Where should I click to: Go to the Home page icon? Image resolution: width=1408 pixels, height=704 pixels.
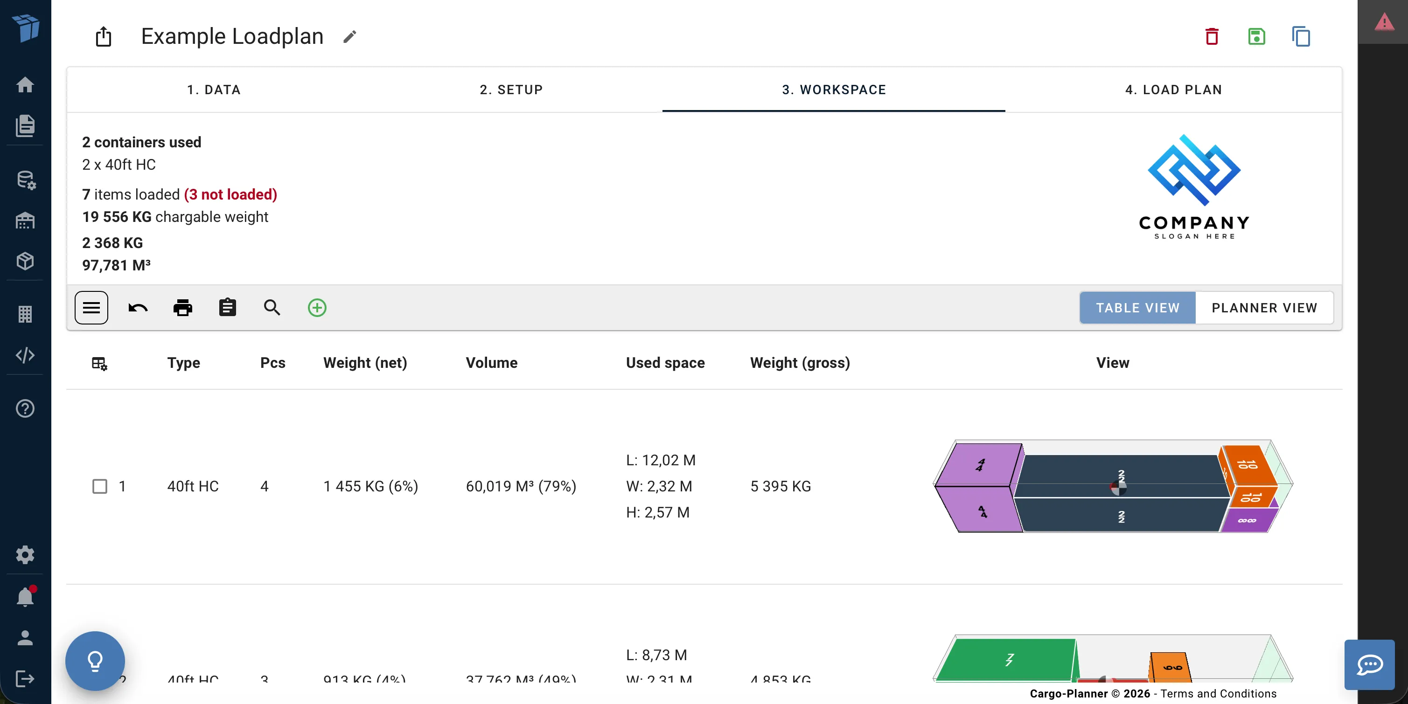pos(25,85)
